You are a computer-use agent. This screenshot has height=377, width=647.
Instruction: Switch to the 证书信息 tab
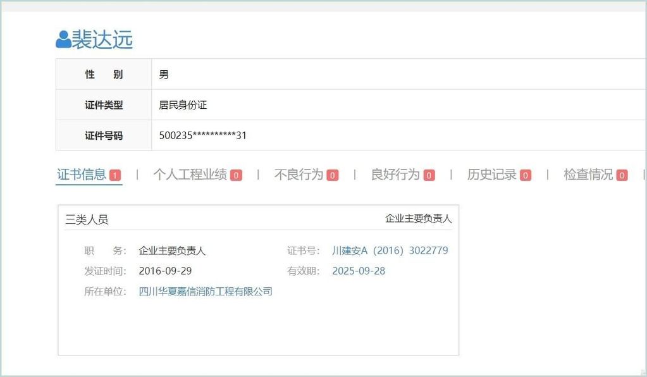tap(82, 175)
